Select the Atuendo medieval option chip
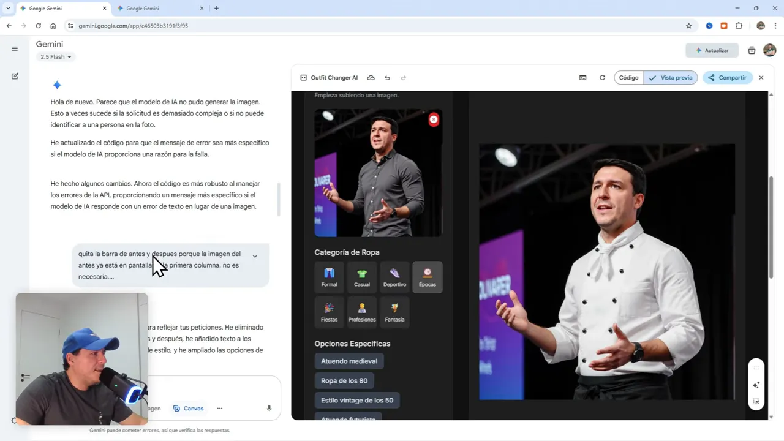This screenshot has width=784, height=441. [349, 361]
